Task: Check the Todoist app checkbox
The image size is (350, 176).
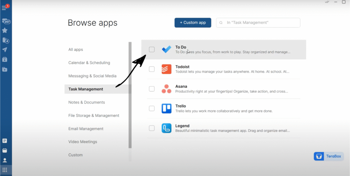Action: coord(152,69)
